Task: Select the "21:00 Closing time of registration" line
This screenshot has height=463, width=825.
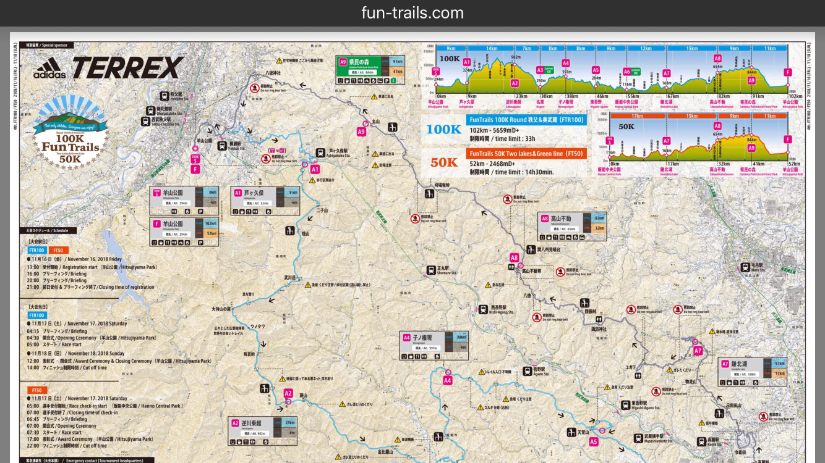Action: [91, 287]
